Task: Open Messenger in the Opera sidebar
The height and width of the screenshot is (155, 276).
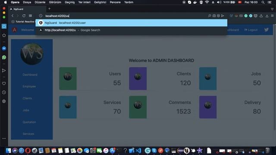Action: tap(4, 49)
